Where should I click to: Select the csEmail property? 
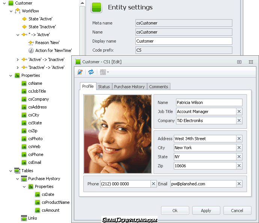[x=35, y=162]
